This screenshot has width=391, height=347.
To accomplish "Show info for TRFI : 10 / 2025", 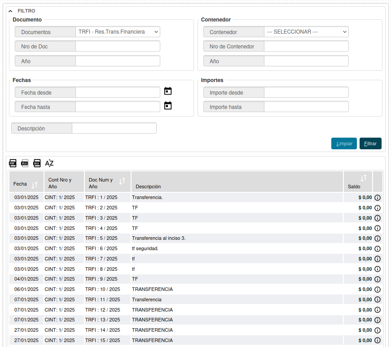I will pos(378,290).
